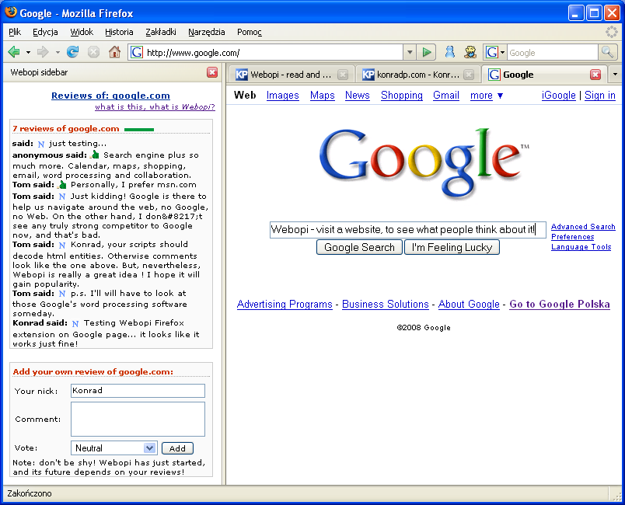This screenshot has height=505, width=625.
Task: Open Google Shopping link
Action: 401,96
